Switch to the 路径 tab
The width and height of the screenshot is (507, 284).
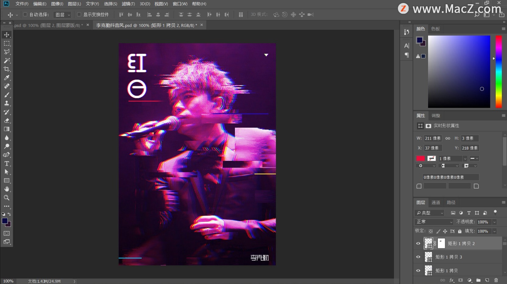[451, 203]
